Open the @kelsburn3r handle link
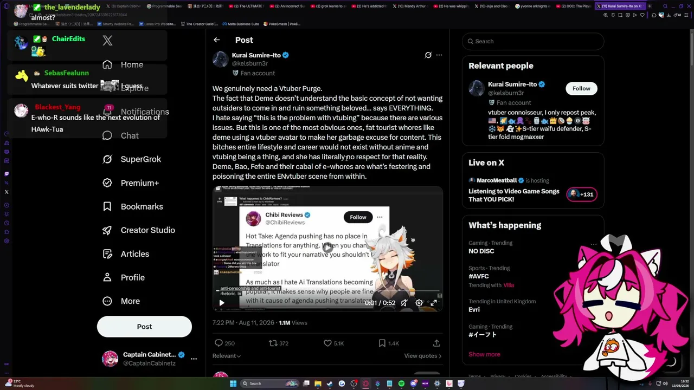Image resolution: width=694 pixels, height=390 pixels. [250, 63]
